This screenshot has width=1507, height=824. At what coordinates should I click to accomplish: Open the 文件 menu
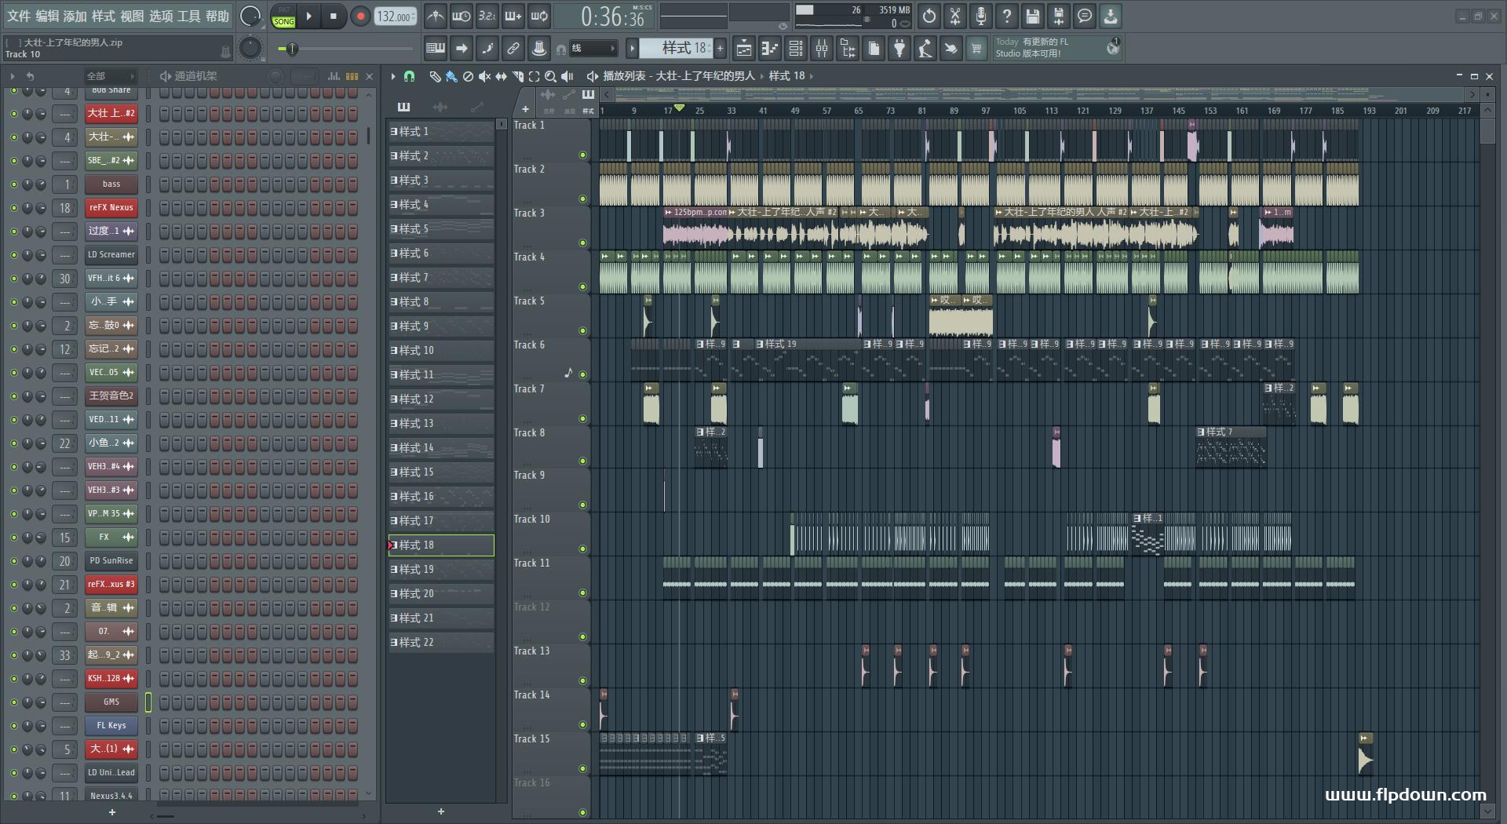[18, 16]
